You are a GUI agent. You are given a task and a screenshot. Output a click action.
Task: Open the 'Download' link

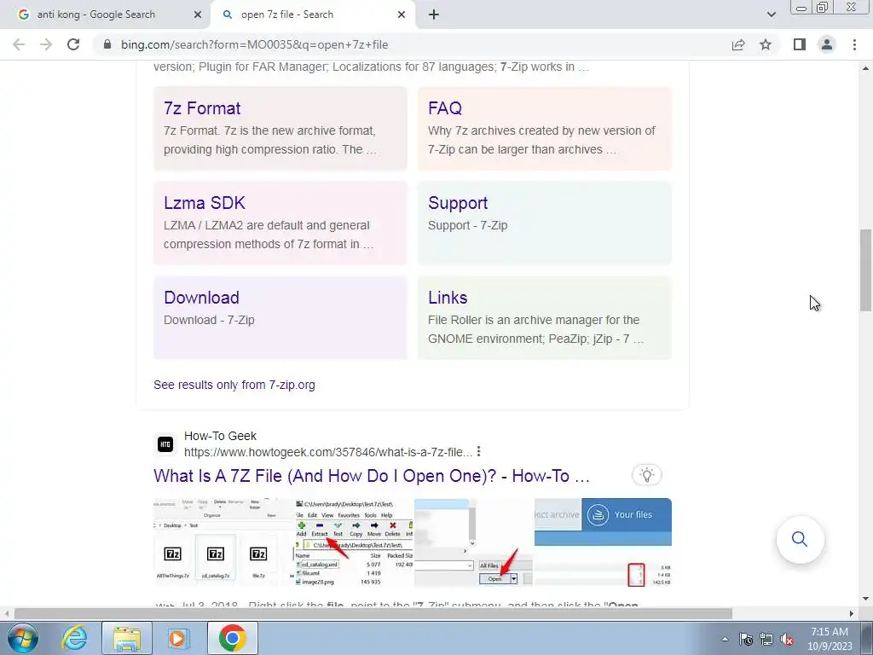click(x=201, y=298)
